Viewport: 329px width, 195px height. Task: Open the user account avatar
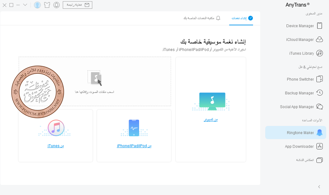pyautogui.click(x=37, y=5)
